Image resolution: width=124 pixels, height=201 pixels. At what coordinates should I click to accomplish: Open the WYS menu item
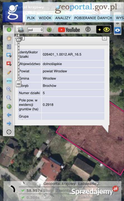click(x=120, y=18)
